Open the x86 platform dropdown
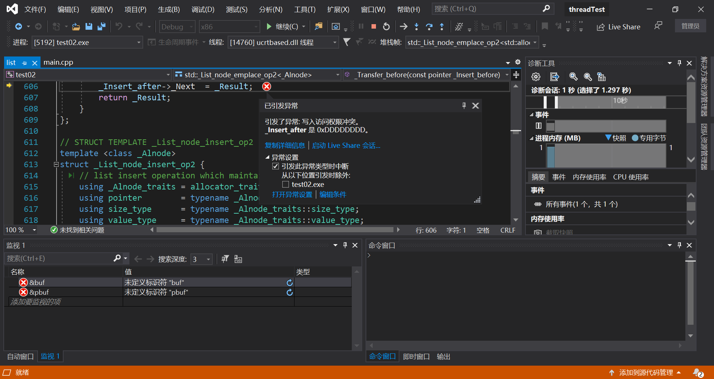The height and width of the screenshot is (379, 714). tap(256, 27)
